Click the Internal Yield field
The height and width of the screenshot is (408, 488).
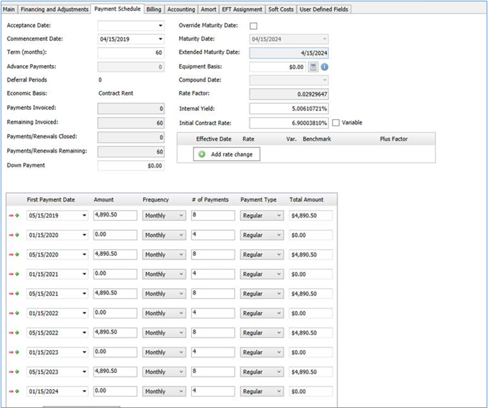pyautogui.click(x=288, y=108)
